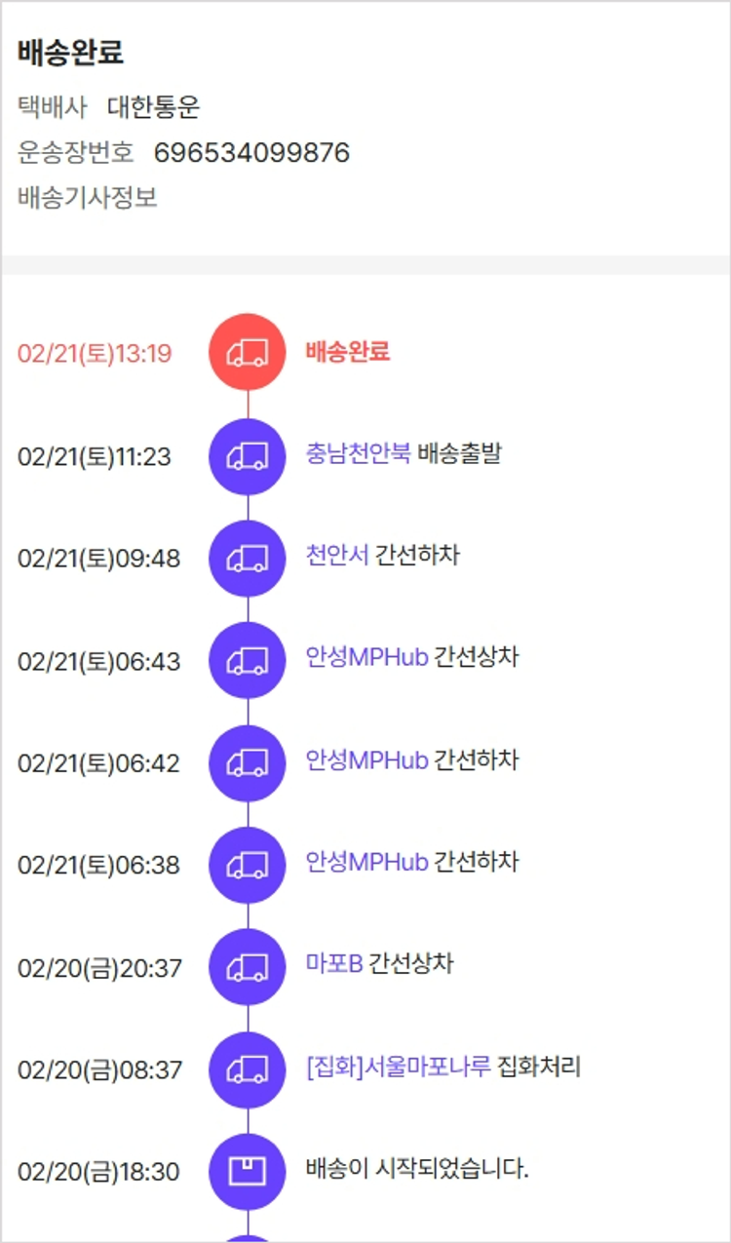Open the 충남천안북 location link

coord(358,453)
